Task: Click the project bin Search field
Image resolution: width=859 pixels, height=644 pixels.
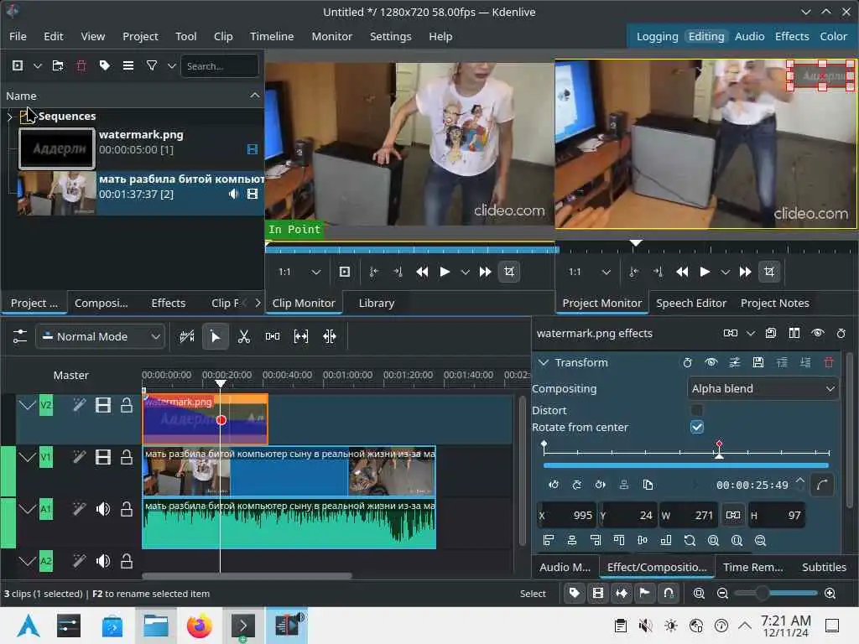Action: [220, 65]
